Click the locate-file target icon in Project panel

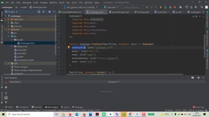point(39,12)
